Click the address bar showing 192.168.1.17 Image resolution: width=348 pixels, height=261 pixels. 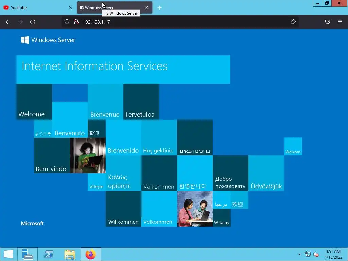click(x=180, y=22)
